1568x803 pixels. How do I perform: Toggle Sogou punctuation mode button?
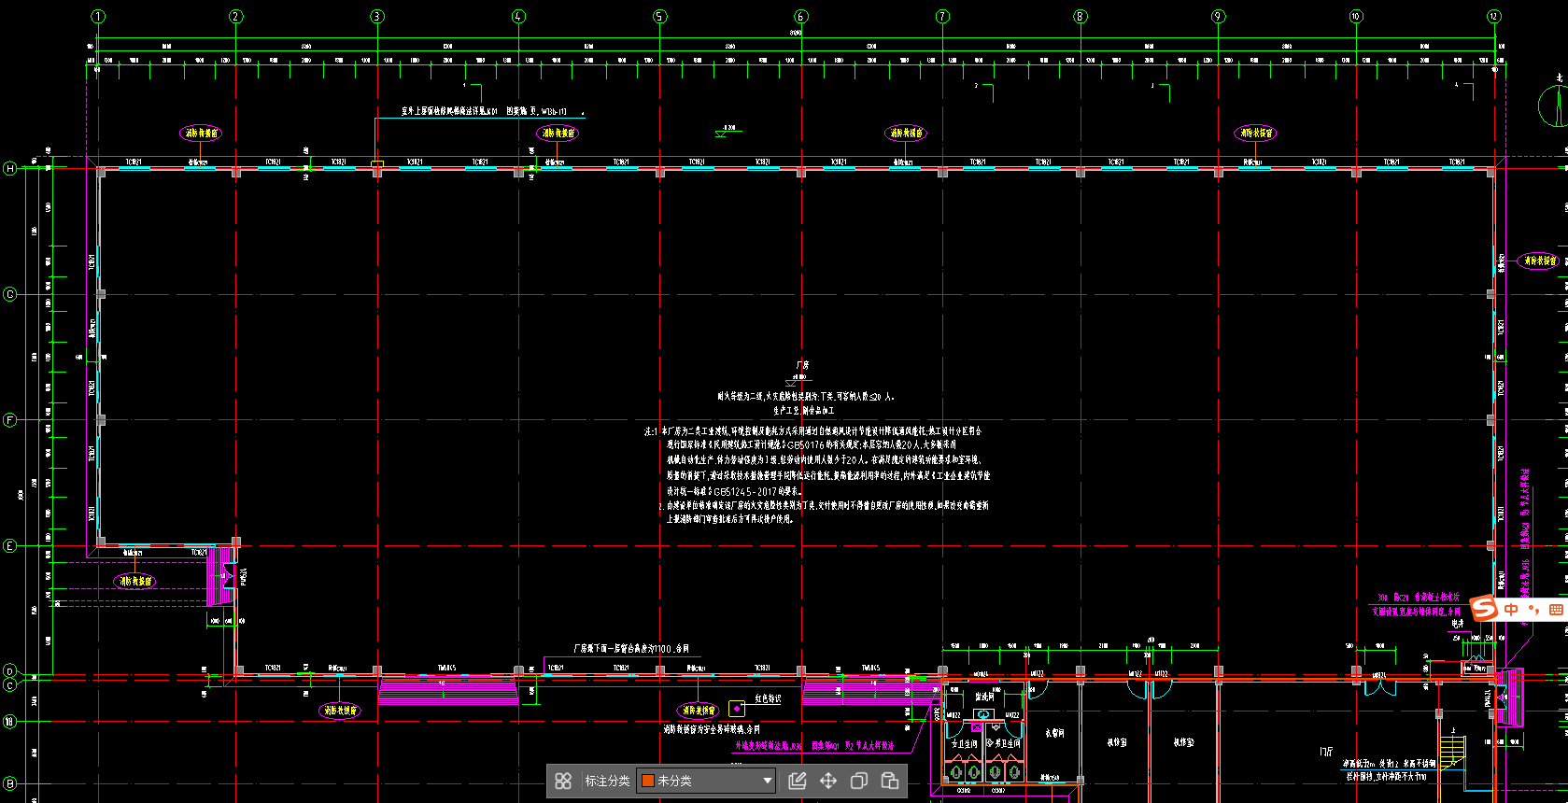coord(1533,610)
